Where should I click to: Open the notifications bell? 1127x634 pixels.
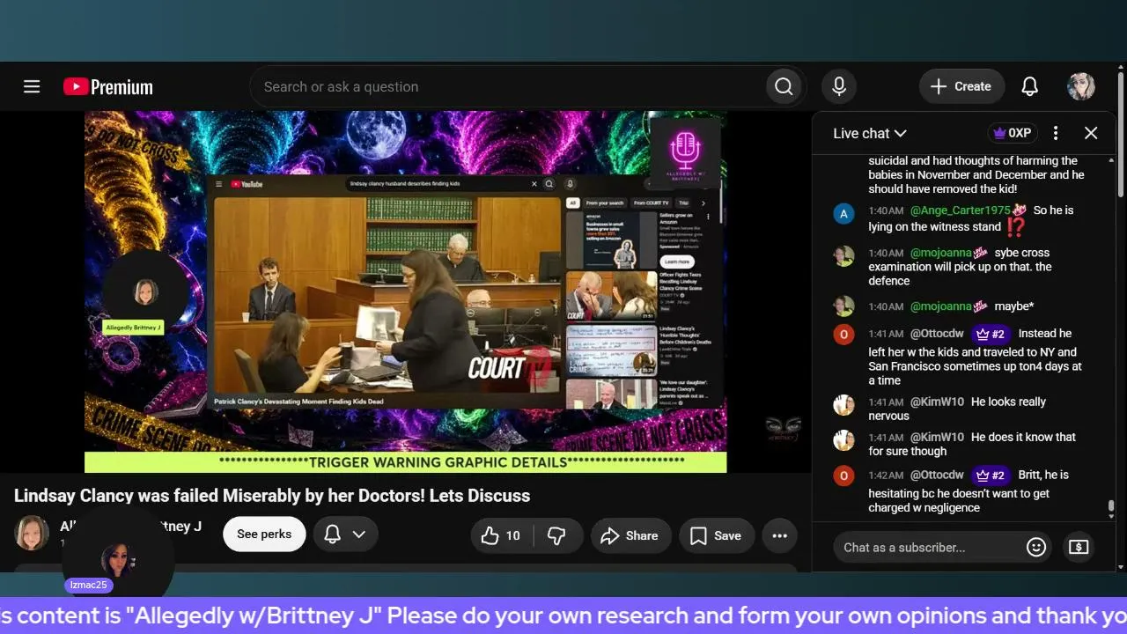(x=1029, y=86)
